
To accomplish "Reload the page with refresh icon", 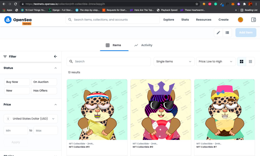I will (15, 4).
